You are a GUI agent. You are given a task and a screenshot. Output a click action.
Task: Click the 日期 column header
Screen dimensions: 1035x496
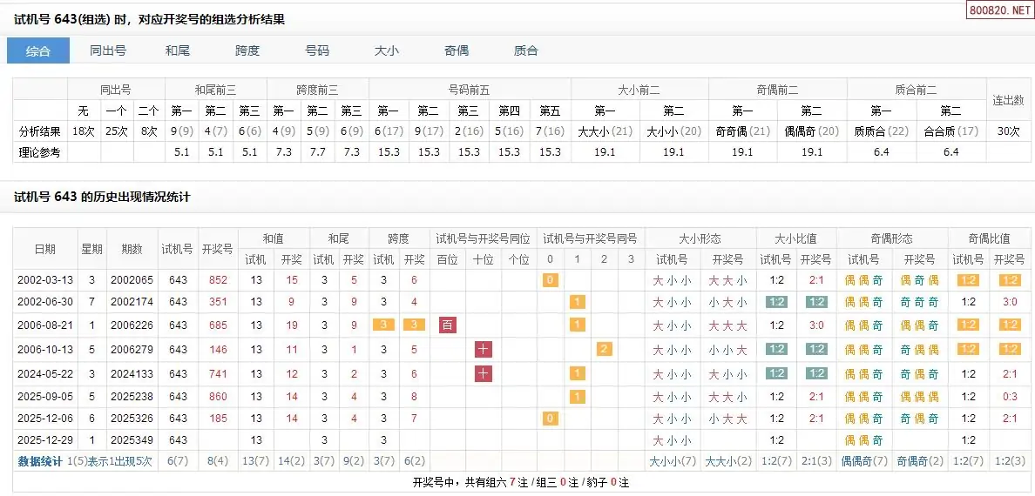coord(44,249)
